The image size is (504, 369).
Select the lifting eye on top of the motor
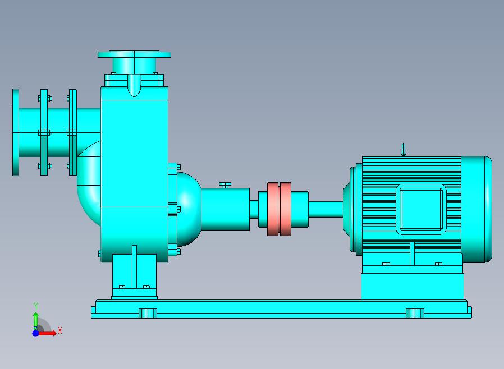pos(403,150)
